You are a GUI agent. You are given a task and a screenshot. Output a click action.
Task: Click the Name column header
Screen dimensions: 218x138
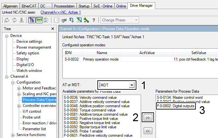(x=102, y=53)
